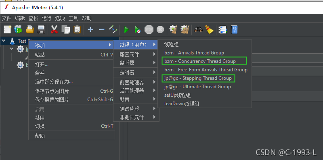The image size is (323, 160).
Task: Select setUp线程组 entry
Action: point(205,95)
